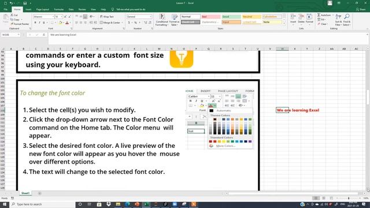This screenshot has width=370, height=208.
Task: Toggle Italic formatting in the ribbon
Action: click(39, 23)
